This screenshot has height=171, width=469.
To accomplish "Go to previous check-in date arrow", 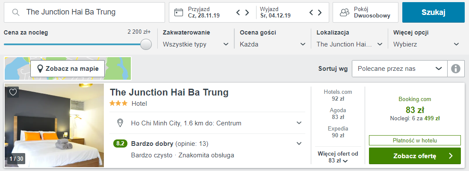I will (x=238, y=12).
